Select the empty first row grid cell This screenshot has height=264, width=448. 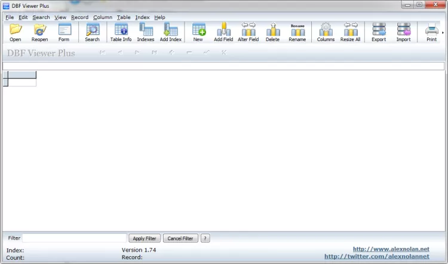(x=22, y=82)
